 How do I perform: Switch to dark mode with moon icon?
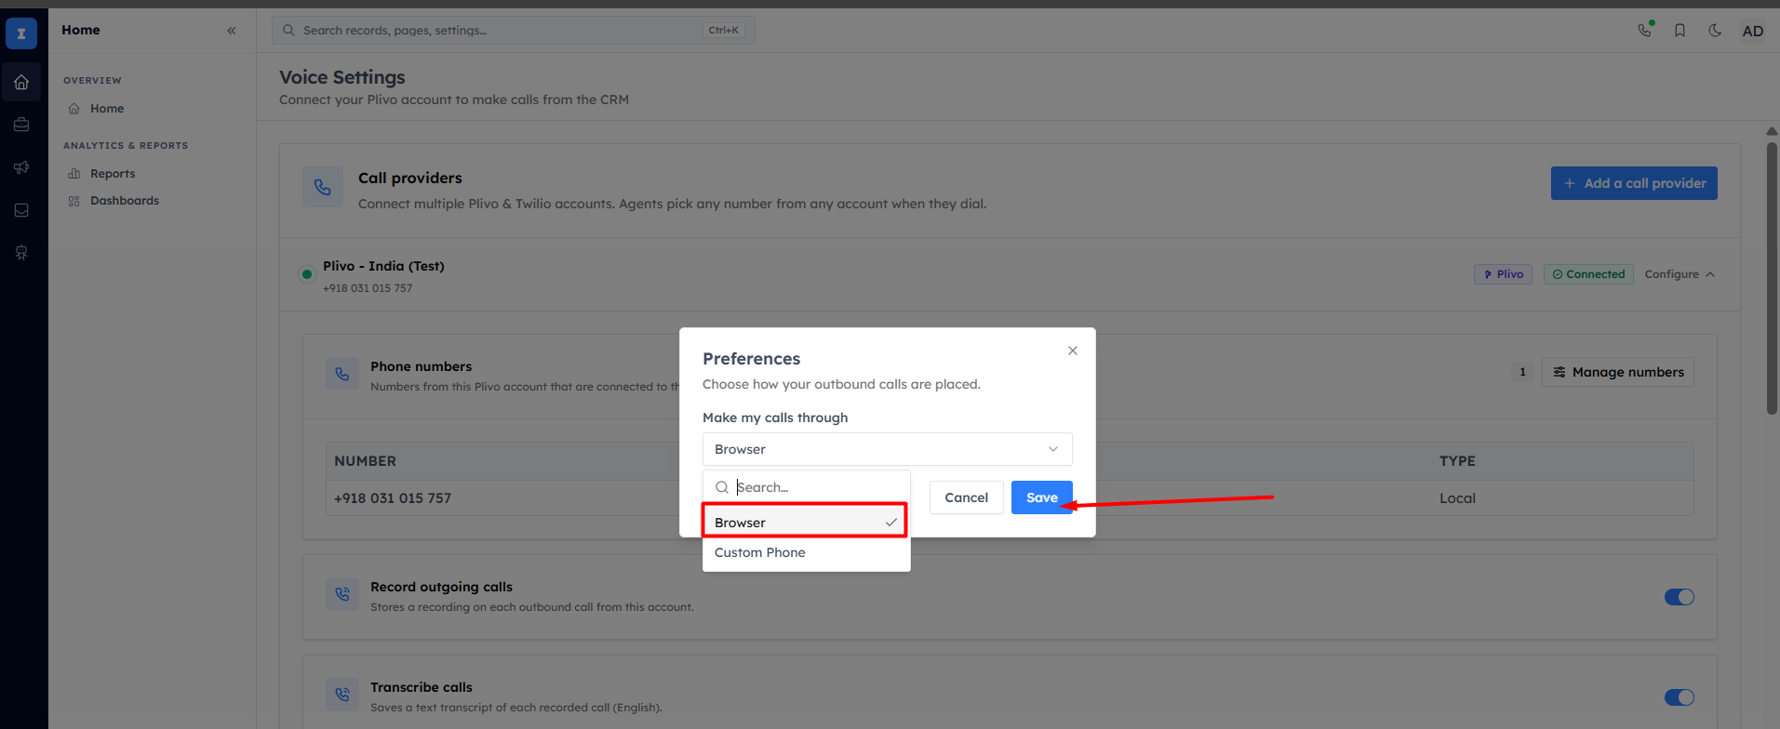[1715, 31]
